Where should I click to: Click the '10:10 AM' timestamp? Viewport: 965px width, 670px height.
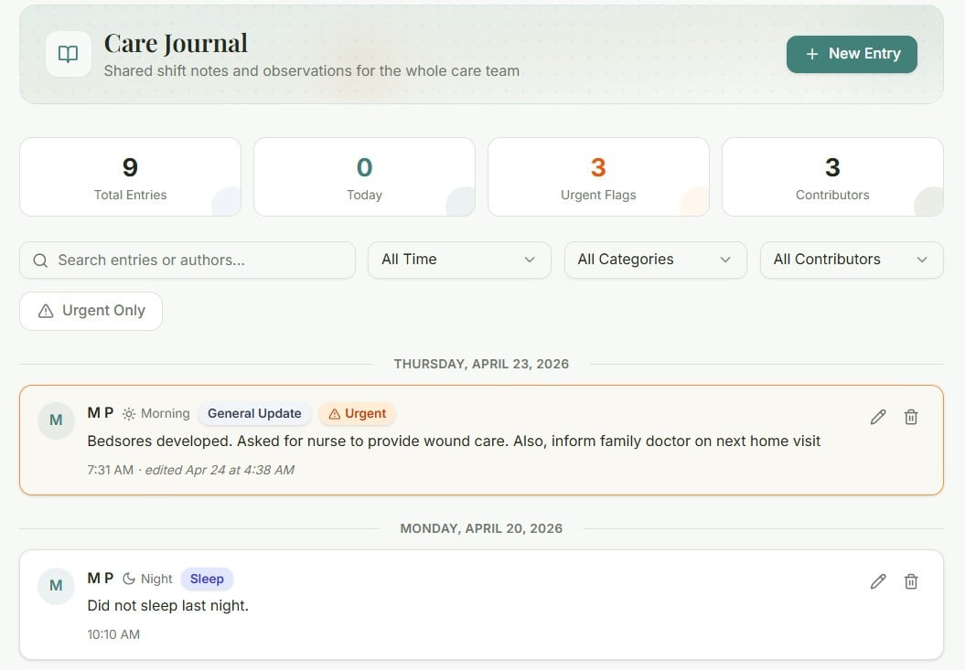click(113, 634)
